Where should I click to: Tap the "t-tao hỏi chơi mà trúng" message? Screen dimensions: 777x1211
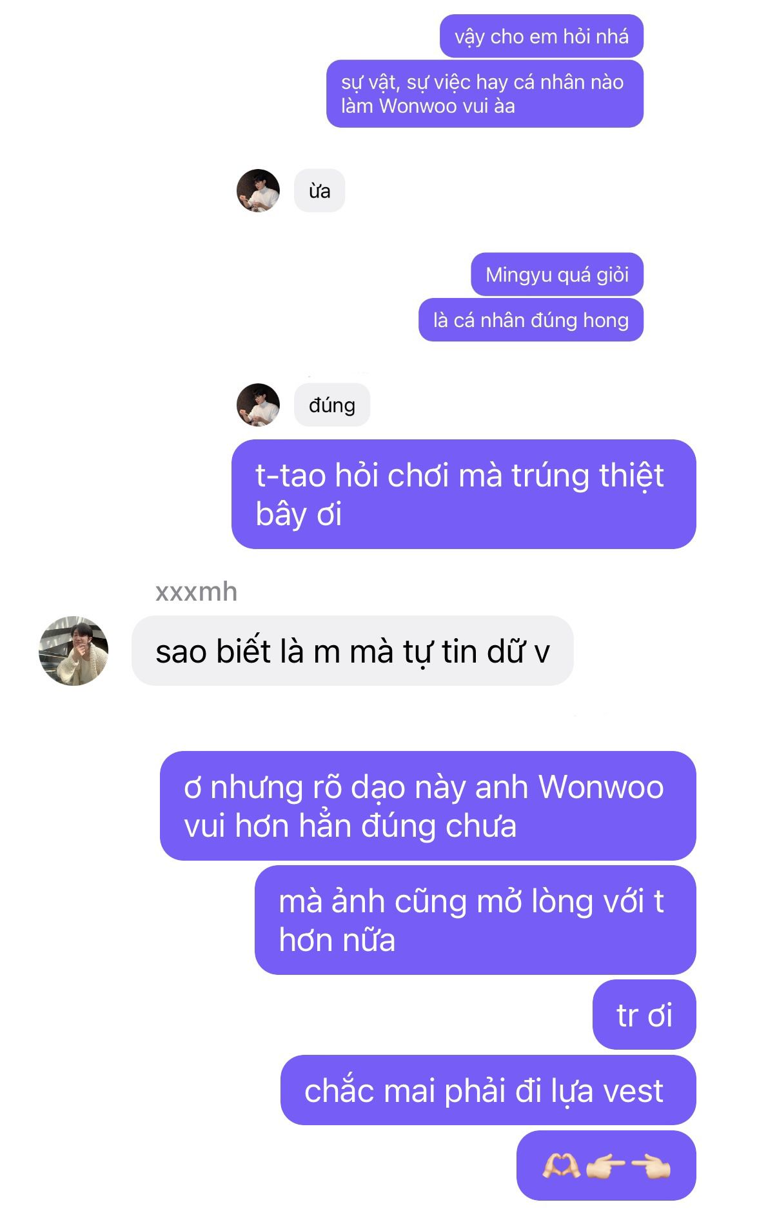click(464, 494)
